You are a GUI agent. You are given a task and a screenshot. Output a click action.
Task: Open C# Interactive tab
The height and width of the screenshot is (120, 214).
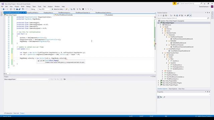[8, 113]
